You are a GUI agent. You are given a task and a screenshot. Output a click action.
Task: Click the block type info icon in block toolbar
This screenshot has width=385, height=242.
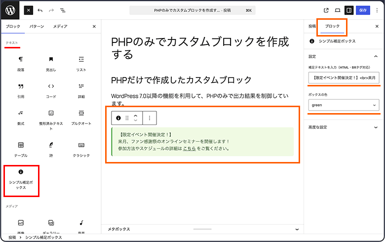(118, 118)
